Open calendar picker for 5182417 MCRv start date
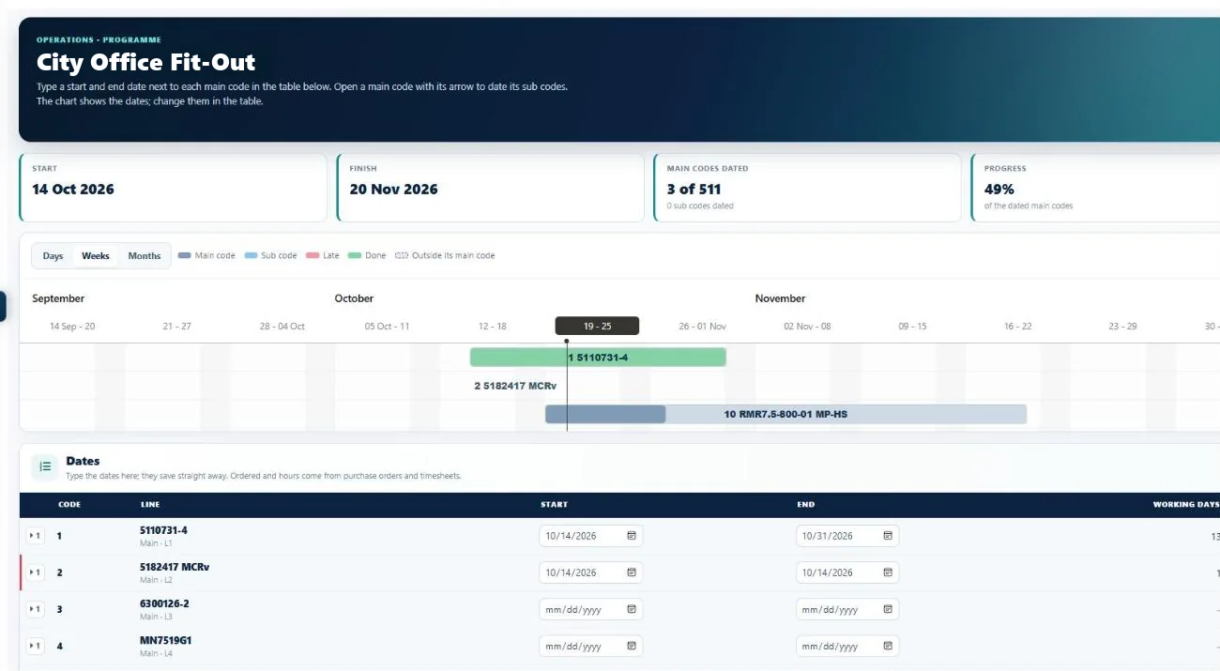Image resolution: width=1220 pixels, height=671 pixels. point(632,572)
